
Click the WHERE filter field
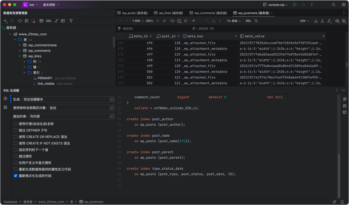(x=154, y=29)
